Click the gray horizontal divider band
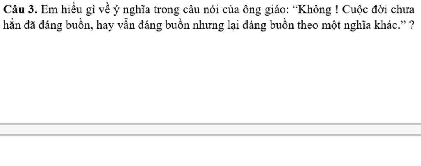 [210, 130]
